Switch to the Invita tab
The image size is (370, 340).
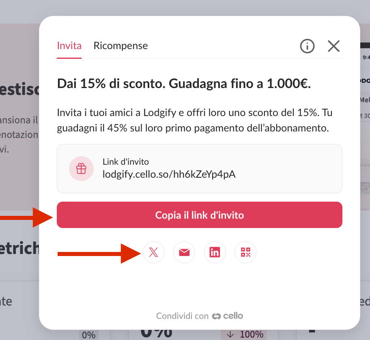(69, 46)
